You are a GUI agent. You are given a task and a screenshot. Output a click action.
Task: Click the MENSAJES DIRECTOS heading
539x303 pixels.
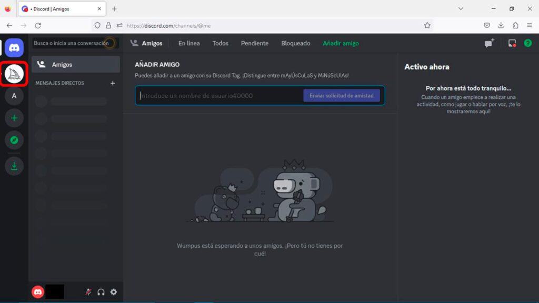click(60, 83)
